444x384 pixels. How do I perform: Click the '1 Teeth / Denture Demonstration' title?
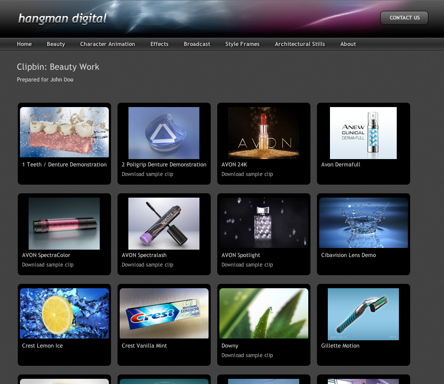pos(64,165)
